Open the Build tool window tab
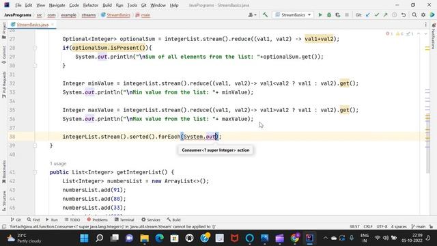This screenshot has height=246, width=437. [173, 220]
